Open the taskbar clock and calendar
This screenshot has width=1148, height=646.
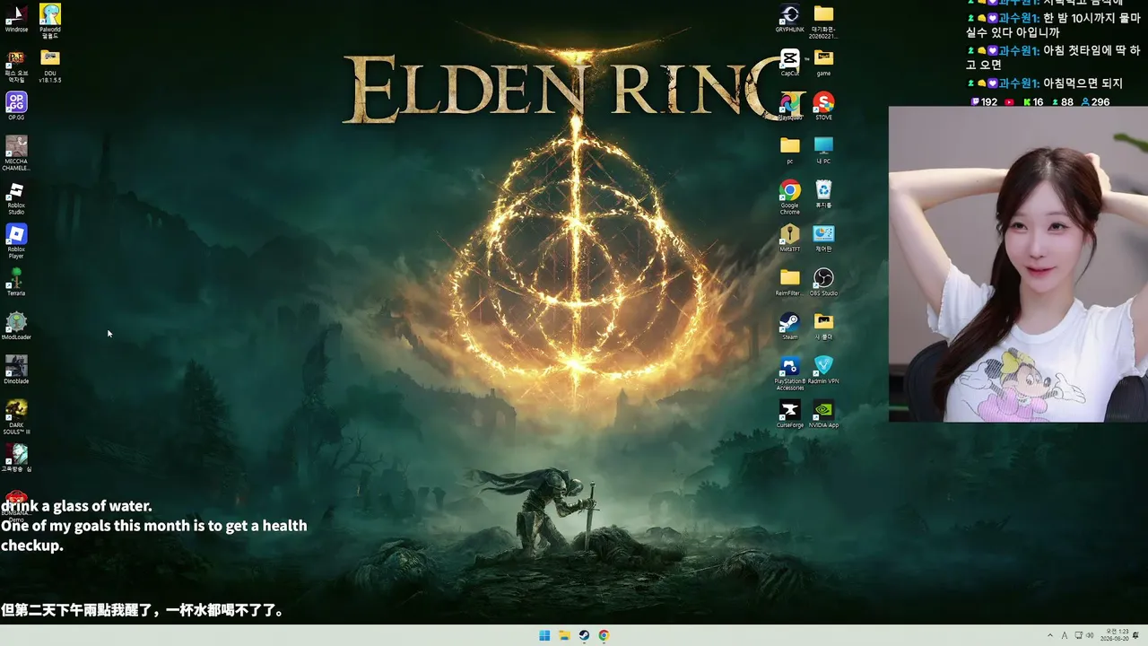pyautogui.click(x=1117, y=636)
